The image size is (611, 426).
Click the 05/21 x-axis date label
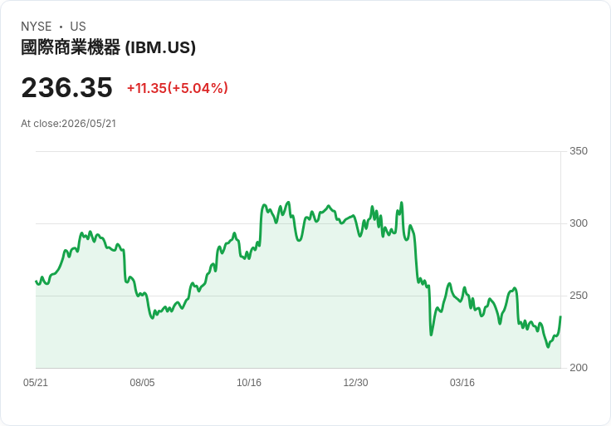click(36, 382)
